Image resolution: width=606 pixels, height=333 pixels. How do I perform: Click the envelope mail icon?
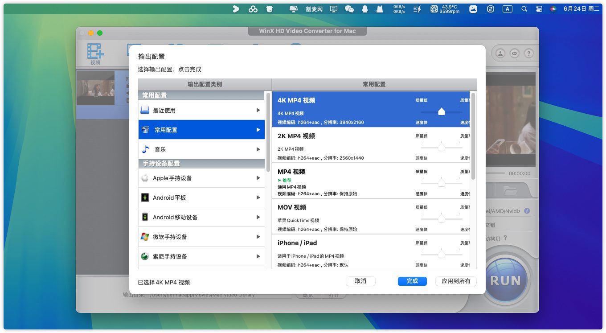(x=515, y=53)
